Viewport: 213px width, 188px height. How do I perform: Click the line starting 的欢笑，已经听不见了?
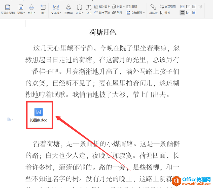click(x=102, y=83)
